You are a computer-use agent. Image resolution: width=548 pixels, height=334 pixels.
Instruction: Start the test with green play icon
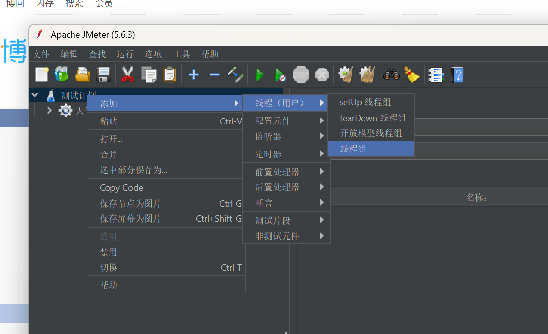tap(259, 75)
